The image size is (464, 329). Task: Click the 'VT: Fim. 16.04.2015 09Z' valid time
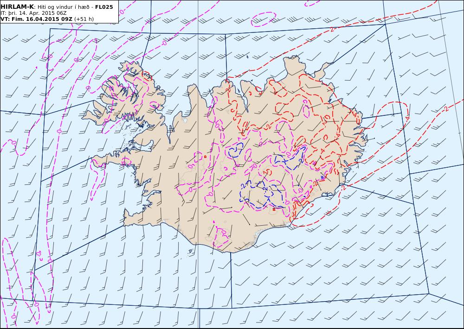(x=36, y=19)
